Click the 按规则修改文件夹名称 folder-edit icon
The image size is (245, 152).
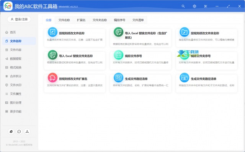pos(185,32)
